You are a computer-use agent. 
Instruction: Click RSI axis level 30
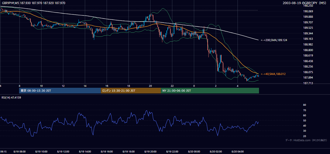tap(304, 131)
